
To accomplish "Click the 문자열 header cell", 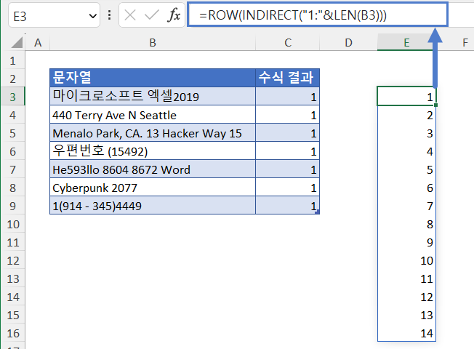I will pos(153,78).
